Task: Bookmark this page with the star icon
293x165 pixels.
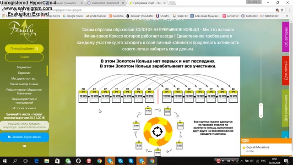Action: pyautogui.click(x=282, y=10)
